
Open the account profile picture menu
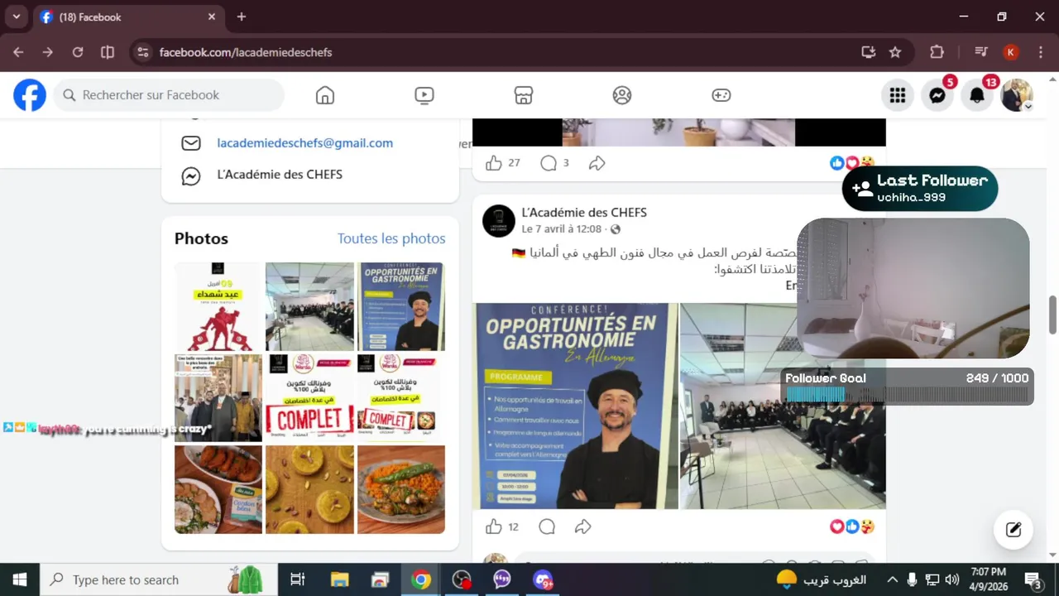click(1017, 95)
